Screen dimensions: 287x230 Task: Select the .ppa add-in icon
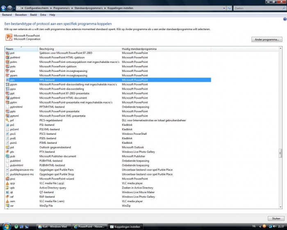click(7, 71)
